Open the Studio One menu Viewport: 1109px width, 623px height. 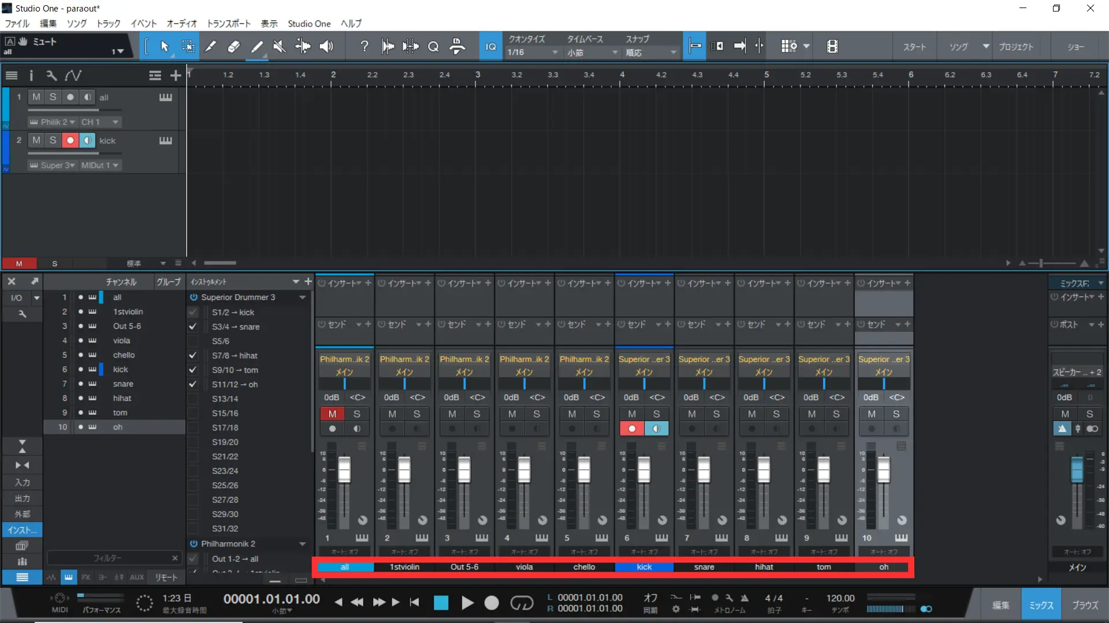coord(310,24)
